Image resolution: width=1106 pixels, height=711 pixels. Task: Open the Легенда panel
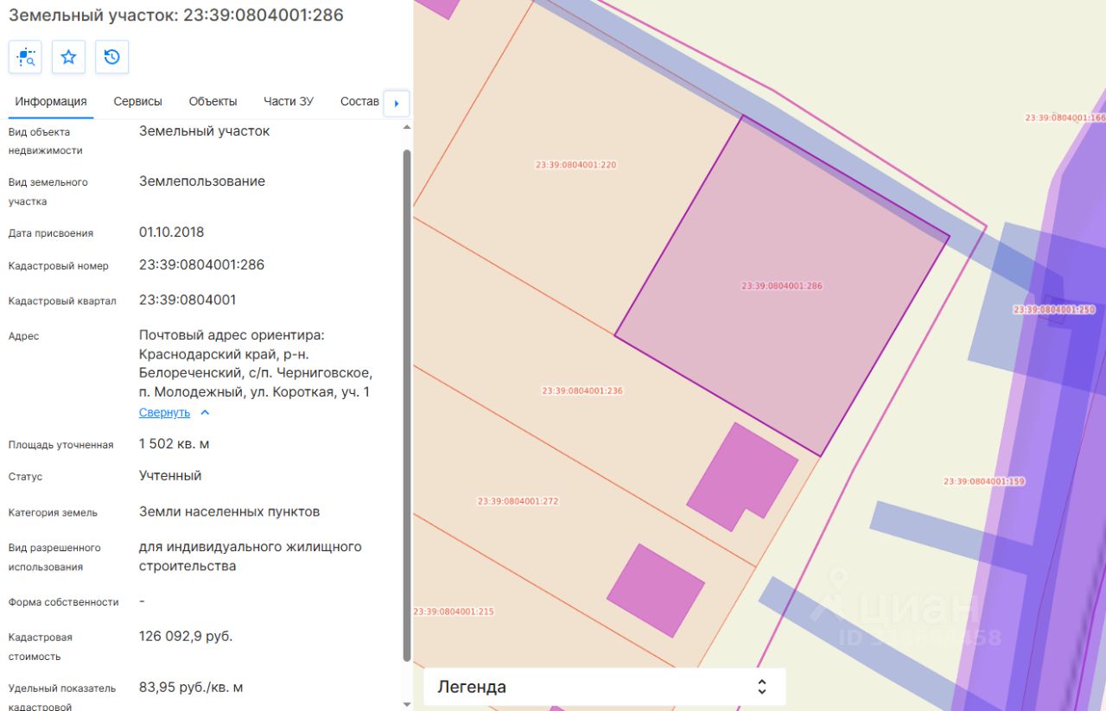(604, 687)
